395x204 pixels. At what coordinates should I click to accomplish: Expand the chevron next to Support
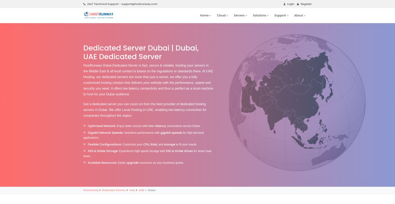click(288, 16)
